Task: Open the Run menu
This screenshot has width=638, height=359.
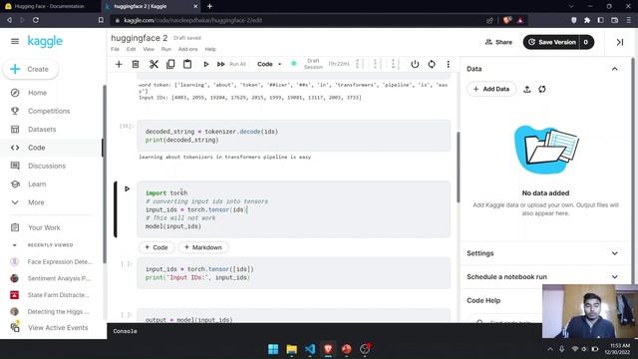Action: coord(166,49)
